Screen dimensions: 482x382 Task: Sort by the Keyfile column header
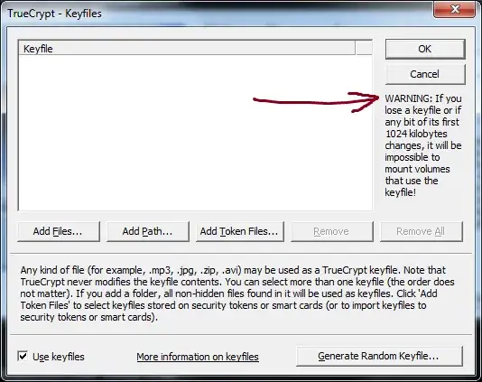pos(187,49)
